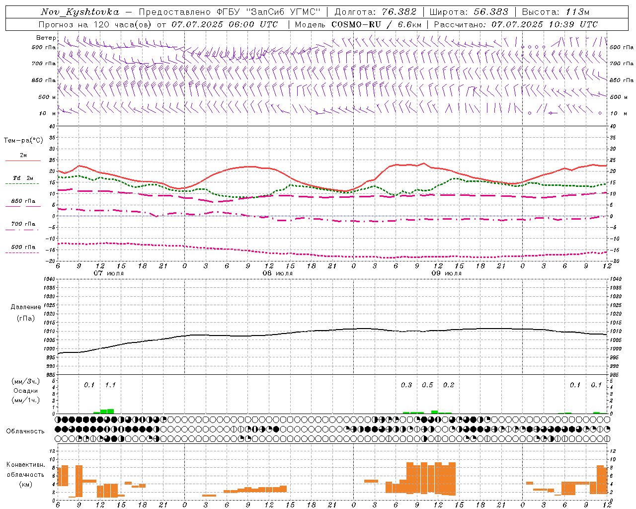
Task: Click green dashed sample under 'Td 2м'
Action: pyautogui.click(x=22, y=184)
